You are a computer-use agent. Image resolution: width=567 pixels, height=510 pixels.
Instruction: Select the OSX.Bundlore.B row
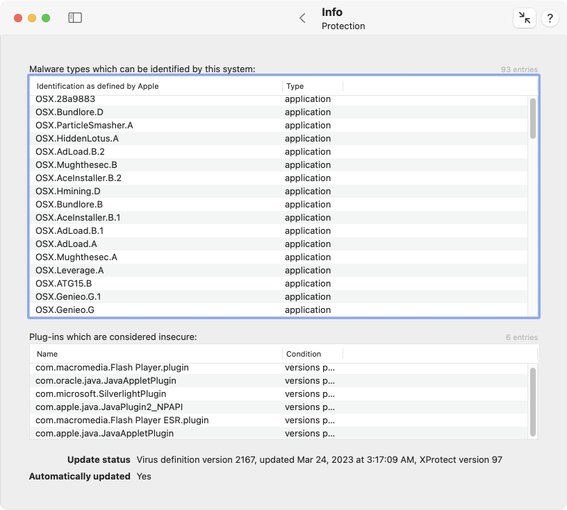(x=279, y=205)
